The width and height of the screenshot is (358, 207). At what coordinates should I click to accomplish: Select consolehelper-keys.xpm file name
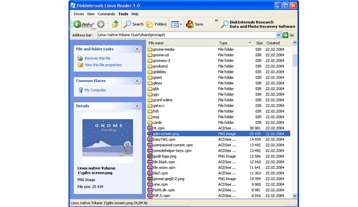tap(172, 151)
